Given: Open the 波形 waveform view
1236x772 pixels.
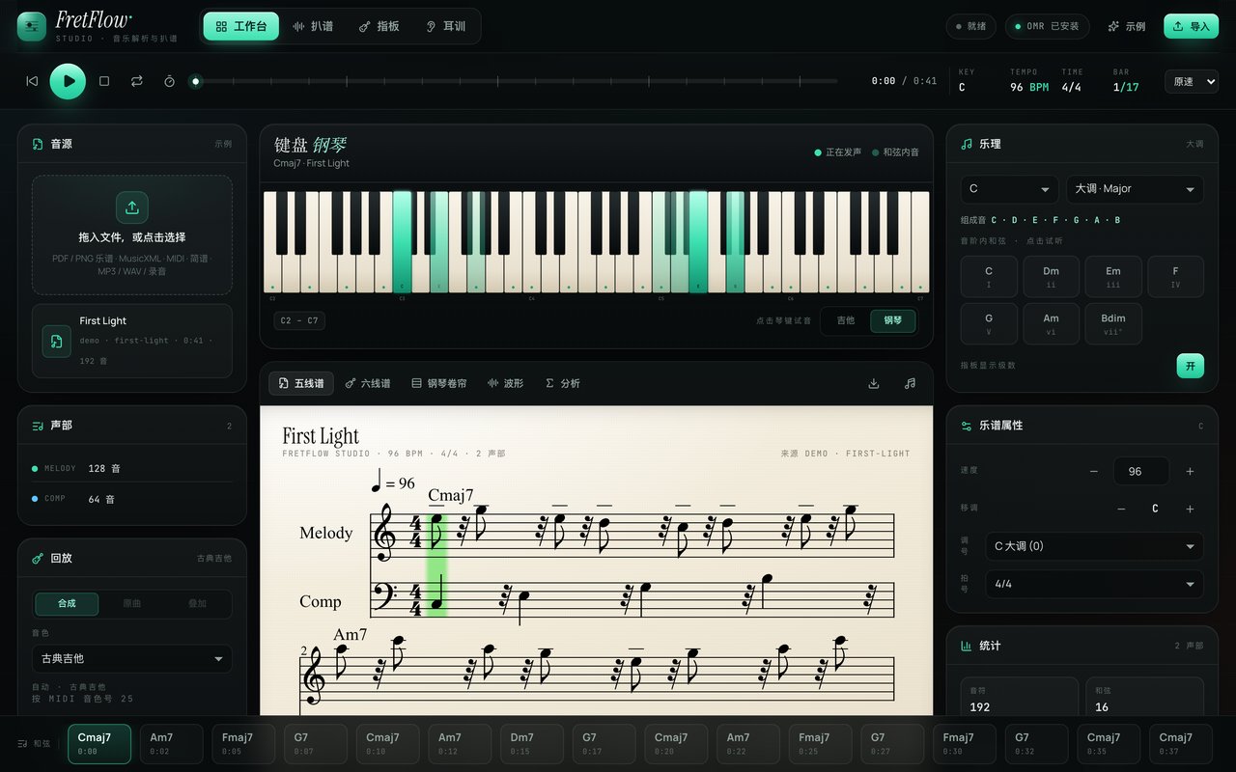Looking at the screenshot, I should coord(506,383).
